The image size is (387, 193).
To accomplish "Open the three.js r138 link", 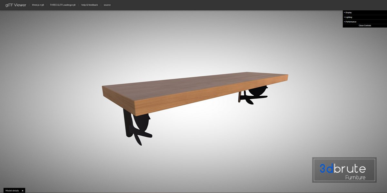I will [x=38, y=5].
